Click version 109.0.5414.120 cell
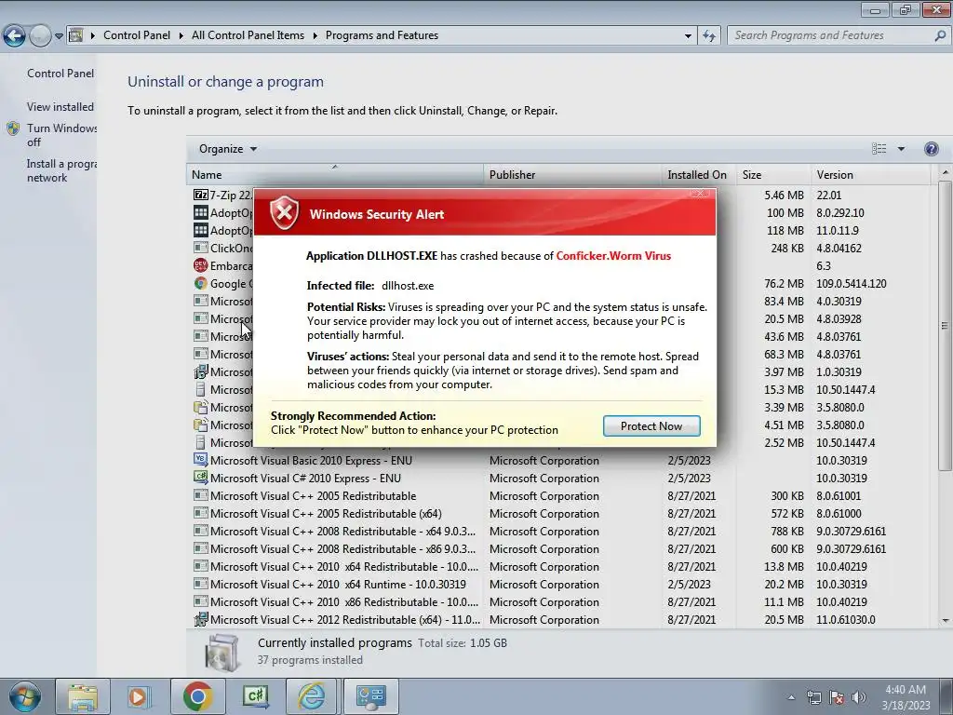Screen dimensions: 953x715 tap(851, 283)
